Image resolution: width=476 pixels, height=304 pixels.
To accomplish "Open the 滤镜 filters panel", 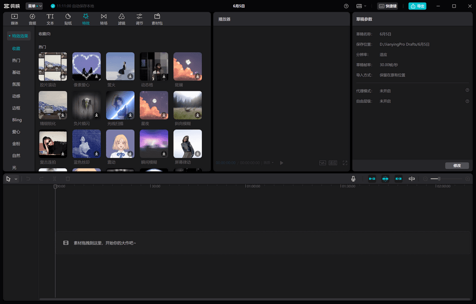I will [x=121, y=19].
